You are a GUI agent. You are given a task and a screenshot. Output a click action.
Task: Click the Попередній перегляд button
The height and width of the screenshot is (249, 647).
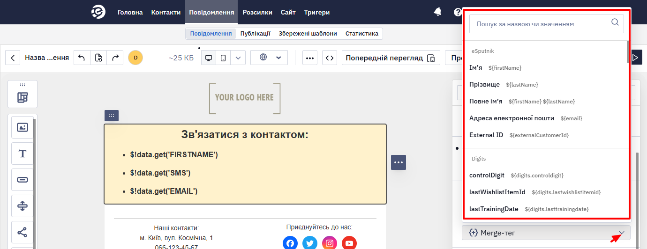[391, 58]
